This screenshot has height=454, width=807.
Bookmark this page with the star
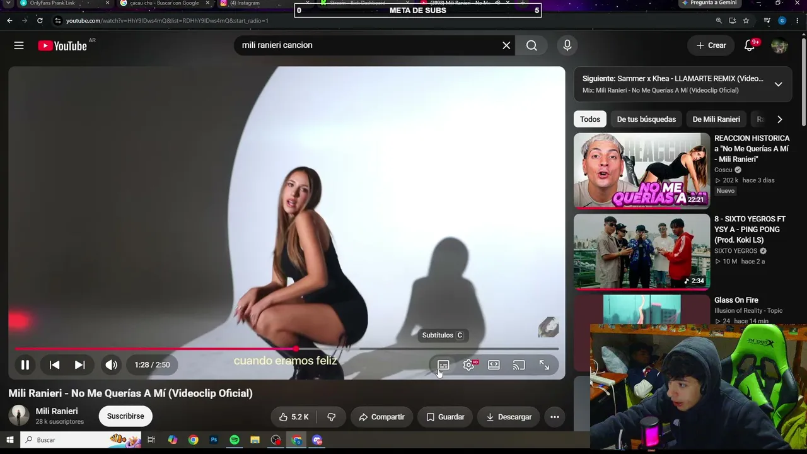[746, 20]
